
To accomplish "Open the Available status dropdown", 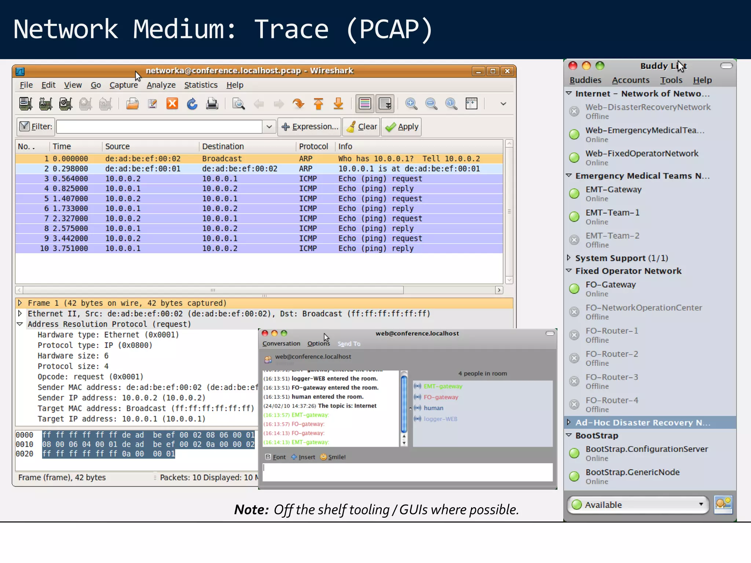I will [638, 505].
